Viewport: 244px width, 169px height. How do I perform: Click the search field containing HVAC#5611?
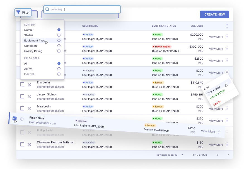click(84, 9)
